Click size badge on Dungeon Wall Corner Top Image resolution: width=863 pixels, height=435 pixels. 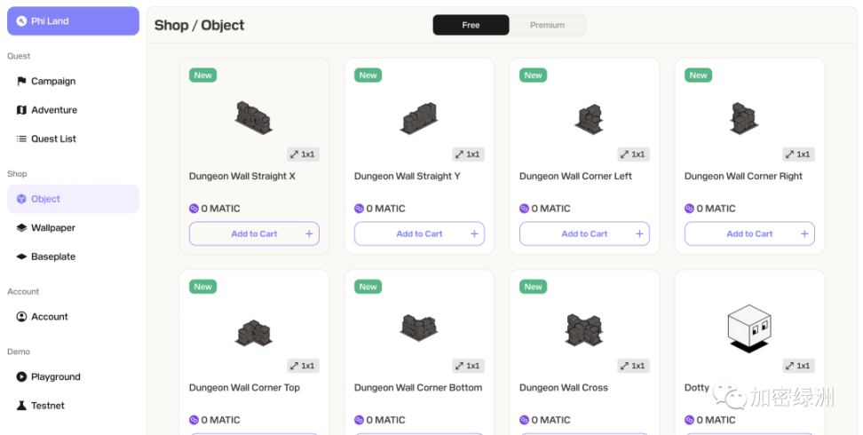pos(303,366)
